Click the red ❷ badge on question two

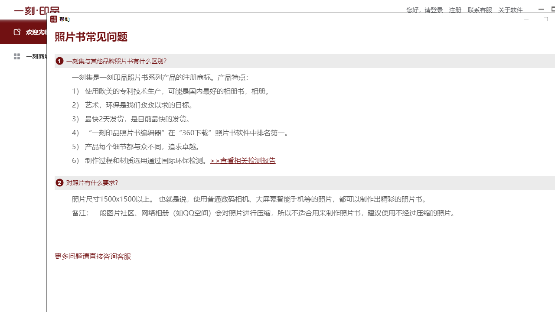(59, 182)
